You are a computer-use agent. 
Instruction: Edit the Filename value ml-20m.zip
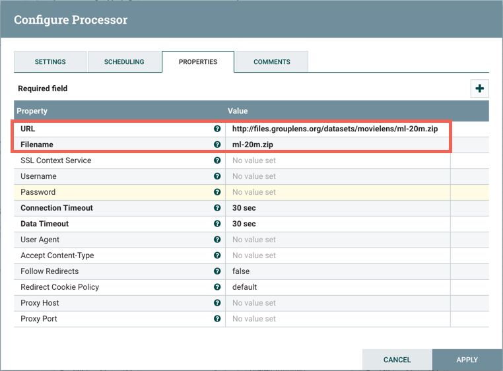pyautogui.click(x=335, y=145)
